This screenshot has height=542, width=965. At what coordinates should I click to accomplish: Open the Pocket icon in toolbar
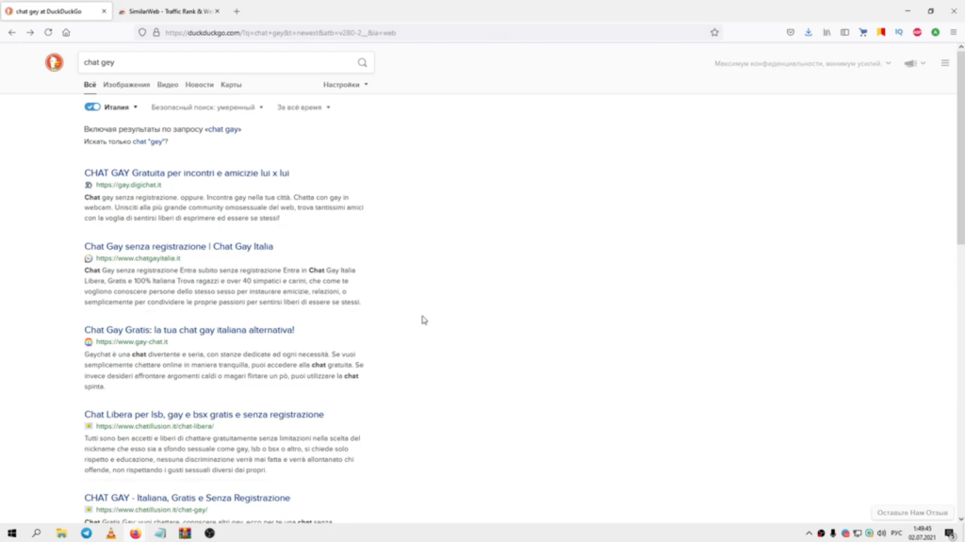click(x=791, y=33)
